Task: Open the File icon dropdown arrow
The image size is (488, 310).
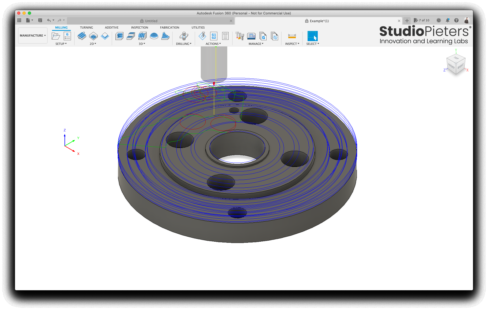Action: click(32, 20)
